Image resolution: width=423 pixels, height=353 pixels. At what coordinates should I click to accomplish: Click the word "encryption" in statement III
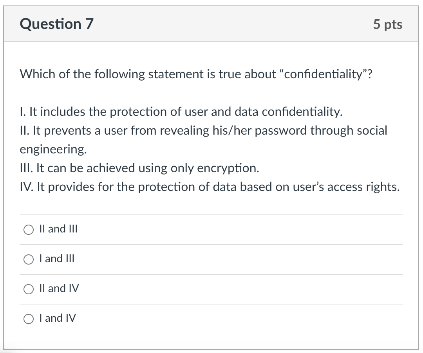coord(228,168)
